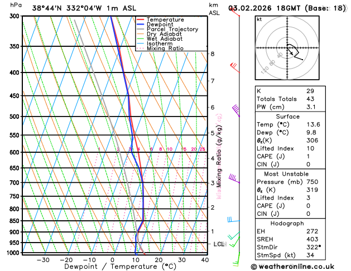Click the green wind barb near 1000 hPa

[x=236, y=259]
